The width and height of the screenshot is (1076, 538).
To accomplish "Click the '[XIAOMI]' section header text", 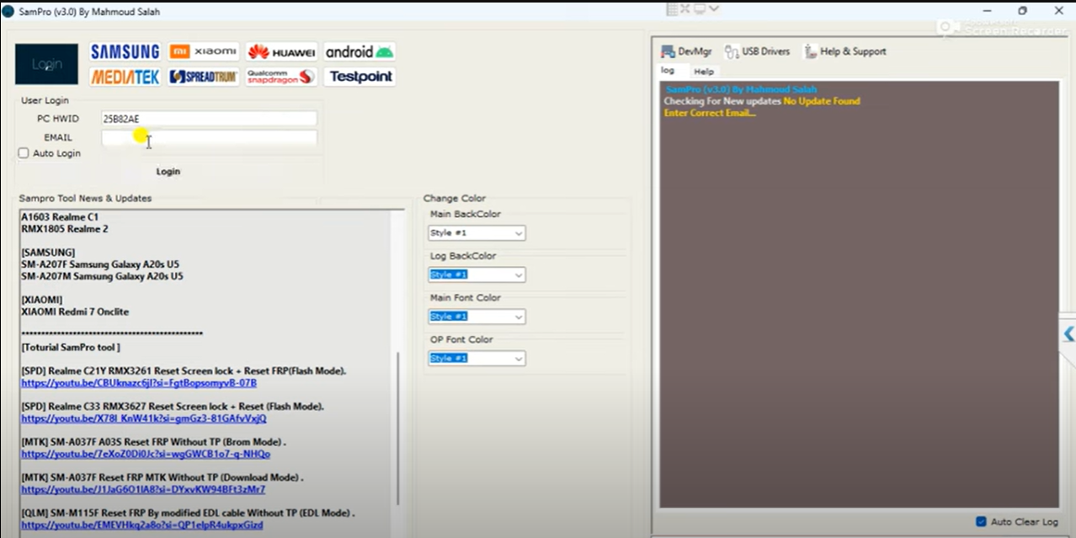I will [x=42, y=300].
